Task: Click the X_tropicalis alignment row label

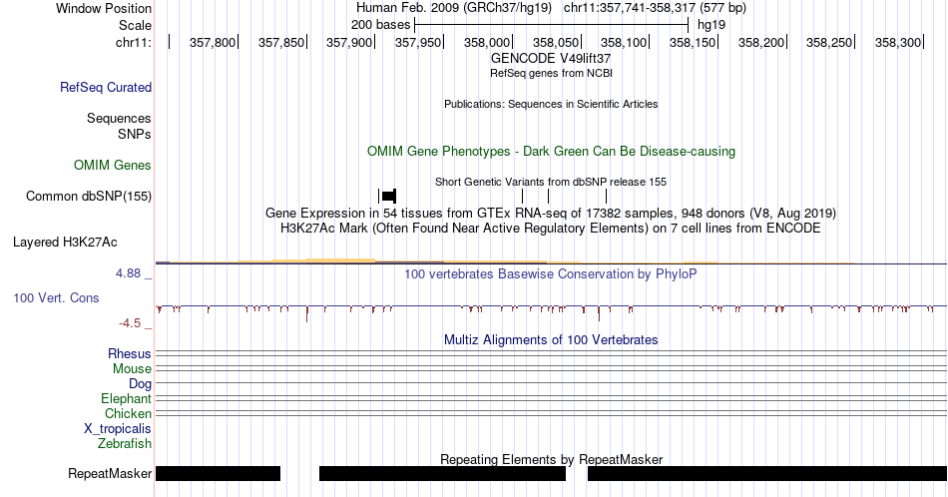Action: [118, 429]
